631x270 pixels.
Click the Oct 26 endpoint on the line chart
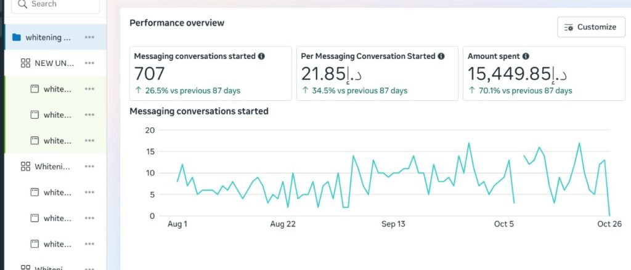(x=609, y=215)
